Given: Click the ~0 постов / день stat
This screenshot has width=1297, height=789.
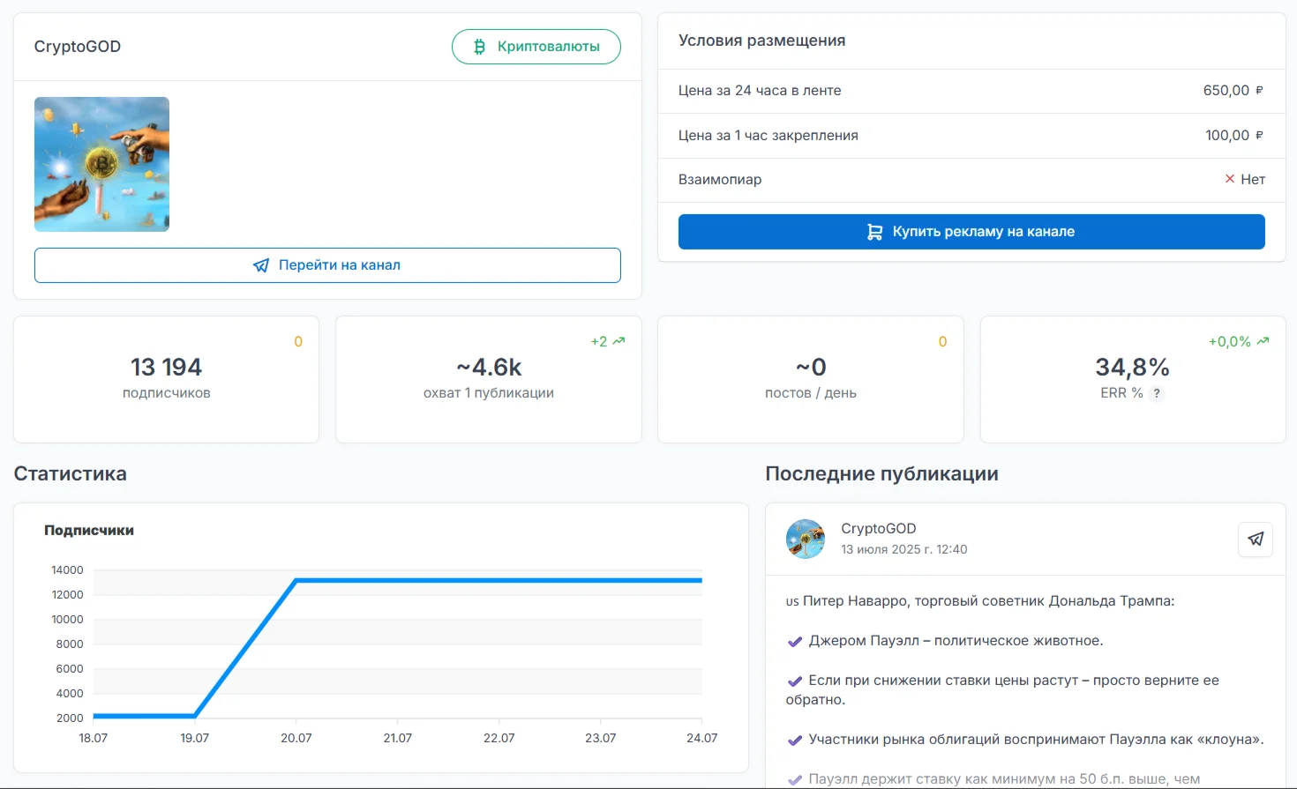Looking at the screenshot, I should pyautogui.click(x=811, y=379).
